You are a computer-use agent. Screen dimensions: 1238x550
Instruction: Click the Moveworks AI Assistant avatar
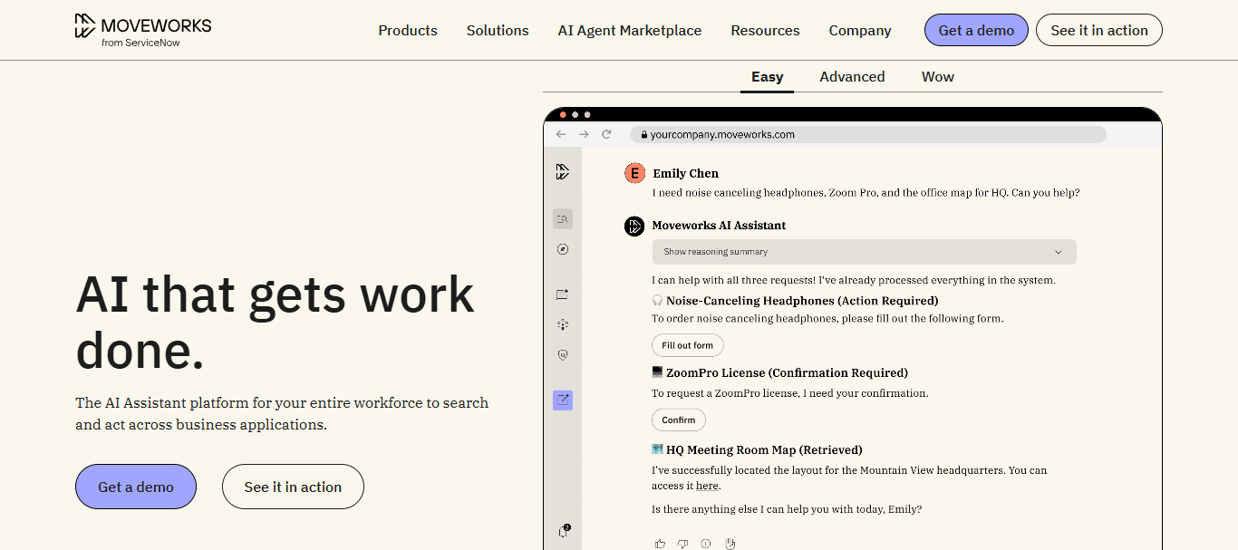tap(634, 226)
